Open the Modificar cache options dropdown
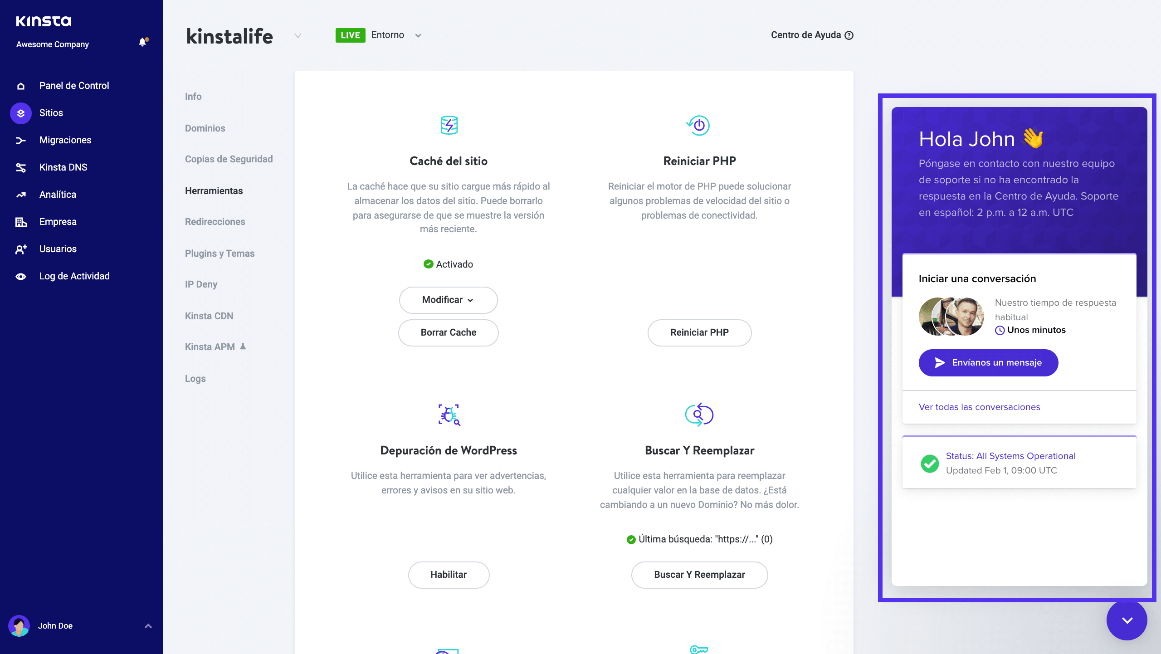Viewport: 1161px width, 654px height. [448, 300]
